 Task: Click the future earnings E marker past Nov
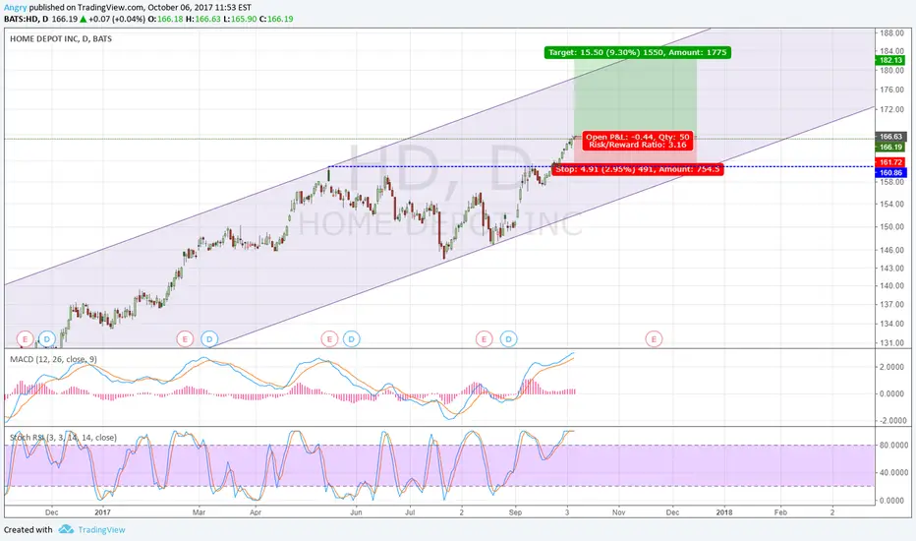click(654, 338)
